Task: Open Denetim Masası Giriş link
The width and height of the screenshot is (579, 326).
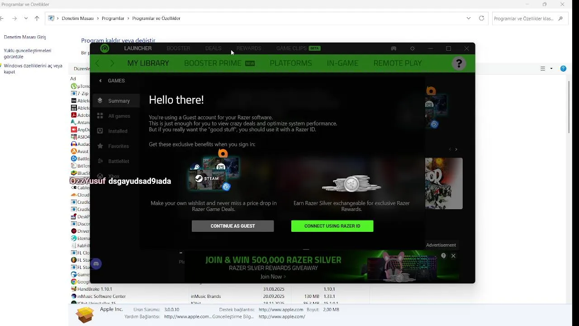Action: (25, 37)
